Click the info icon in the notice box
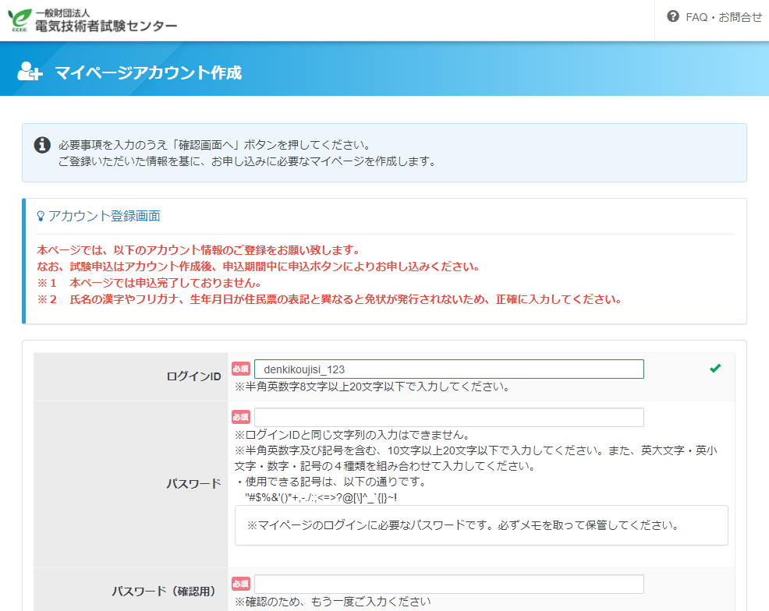Screen dimensions: 769x611 [42, 146]
